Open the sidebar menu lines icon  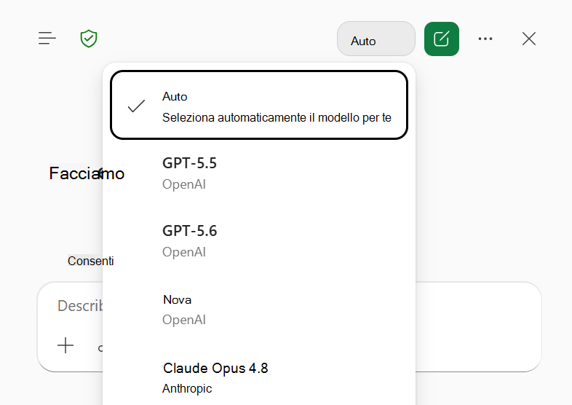pos(47,39)
